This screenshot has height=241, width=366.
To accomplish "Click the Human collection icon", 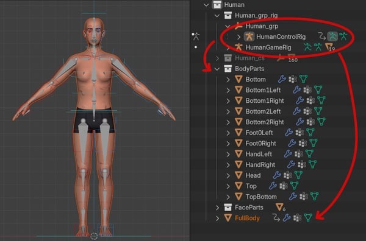I will [217, 5].
